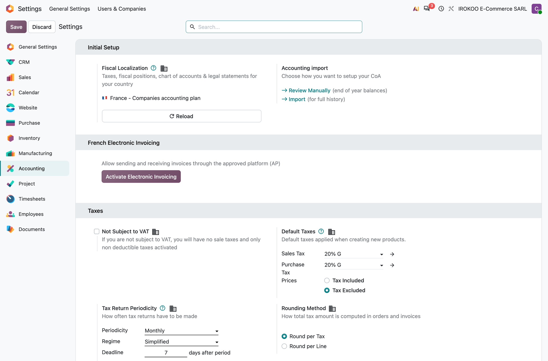Click the IROKOO E-Commerce SARL company switcher
548x361 pixels.
[493, 9]
